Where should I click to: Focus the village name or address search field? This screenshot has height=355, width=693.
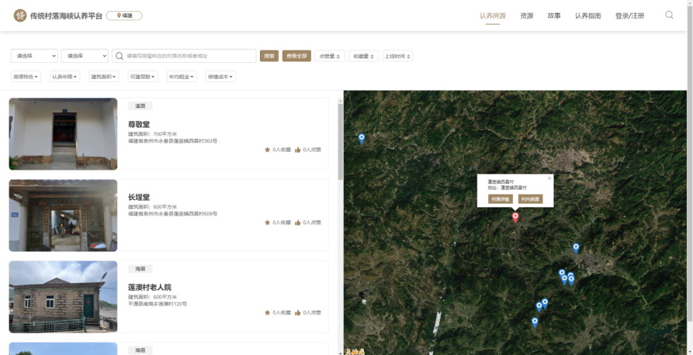pyautogui.click(x=184, y=56)
